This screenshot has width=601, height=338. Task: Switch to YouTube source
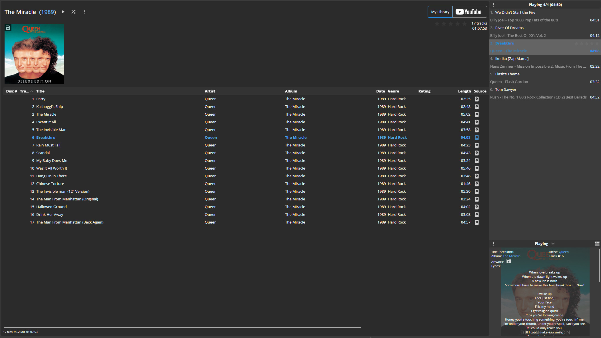tap(469, 12)
